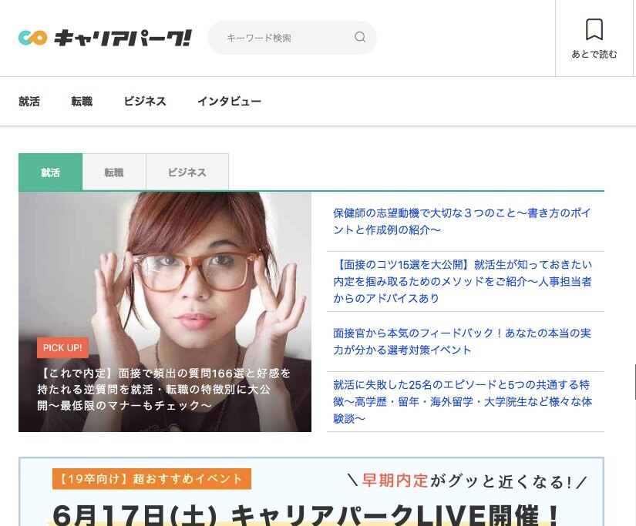636x526 pixels.
Task: Open 転職 in the main navigation menu
Action: coord(82,101)
